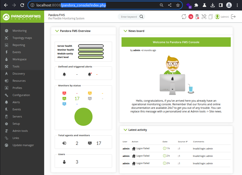Reload the page in browser

(x=22, y=5)
